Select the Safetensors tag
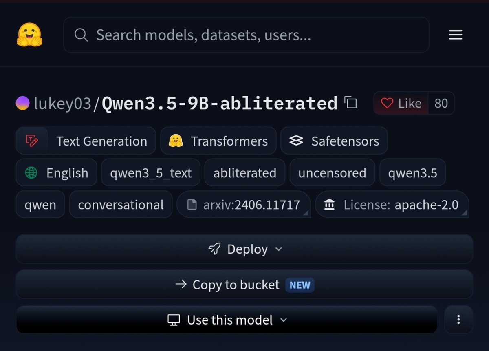Viewport: 489px width, 351px height. click(x=334, y=141)
